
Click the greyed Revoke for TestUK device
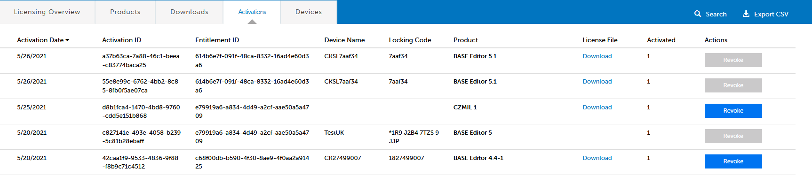733,136
